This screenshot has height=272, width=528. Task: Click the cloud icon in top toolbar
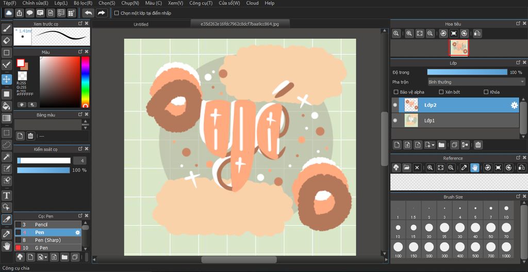(x=9, y=13)
